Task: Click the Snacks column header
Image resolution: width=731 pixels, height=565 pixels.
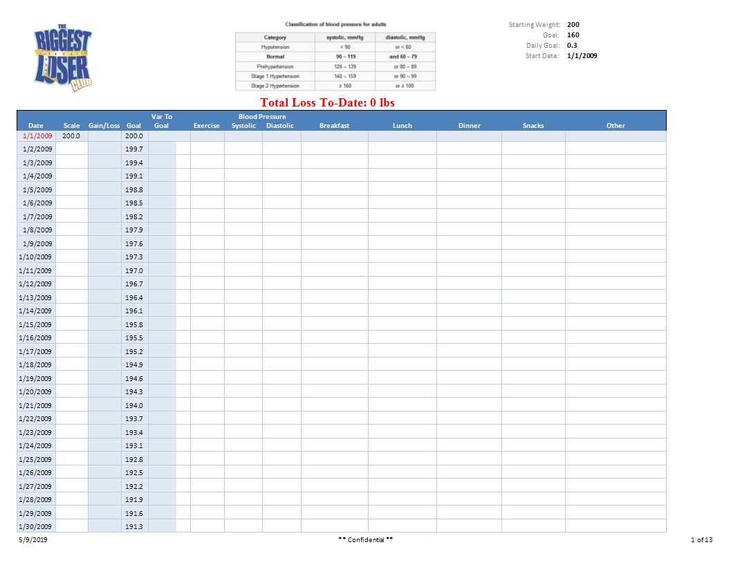Action: [533, 125]
